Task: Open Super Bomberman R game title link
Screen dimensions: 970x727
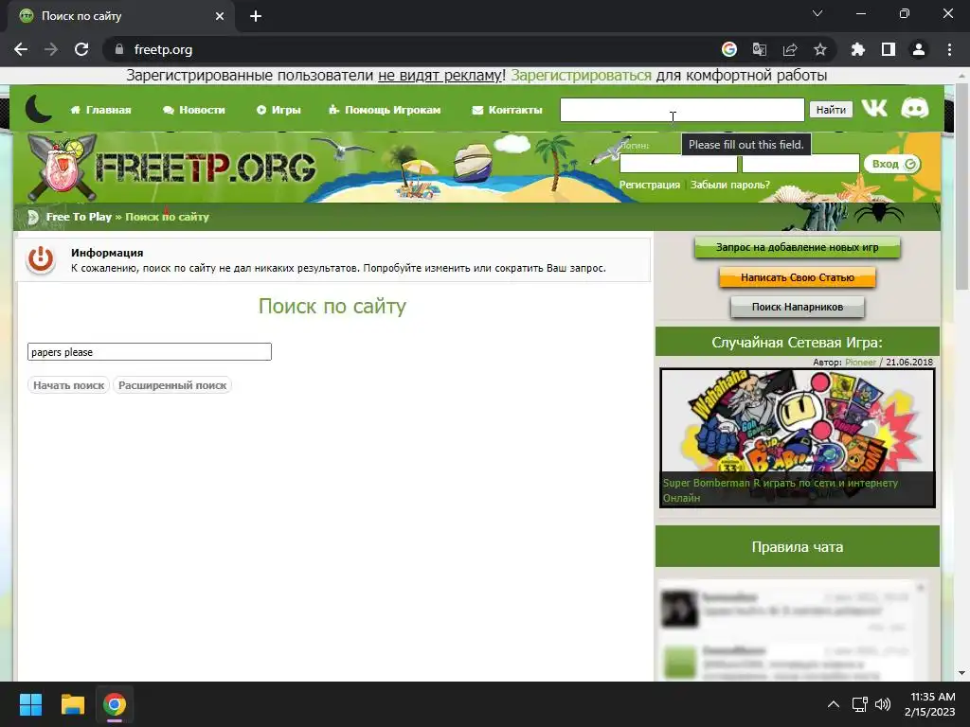Action: point(781,490)
